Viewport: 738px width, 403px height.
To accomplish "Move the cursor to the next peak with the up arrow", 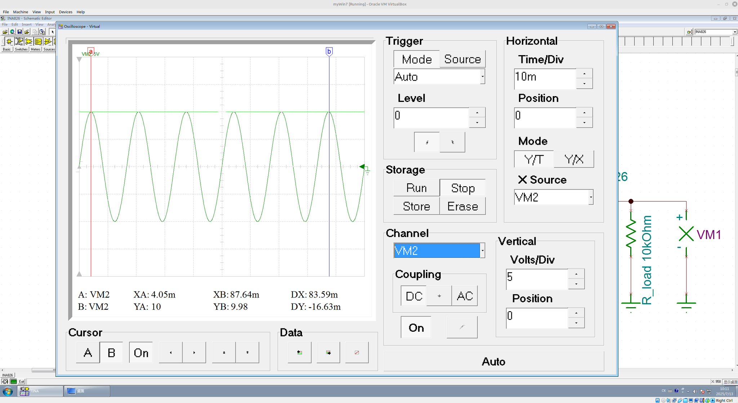I will coord(224,353).
